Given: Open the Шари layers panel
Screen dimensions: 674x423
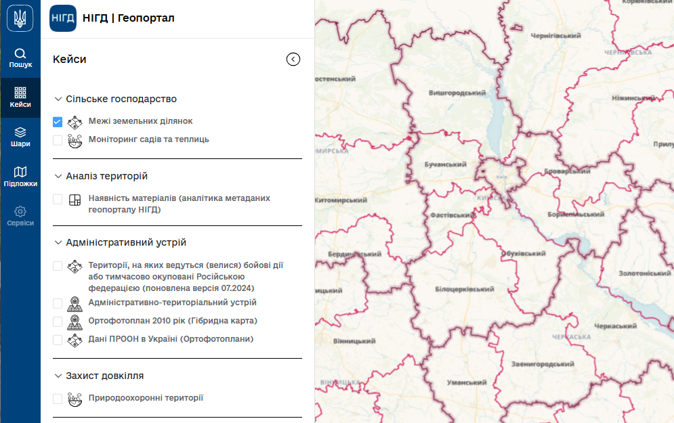Looking at the screenshot, I should pyautogui.click(x=20, y=137).
